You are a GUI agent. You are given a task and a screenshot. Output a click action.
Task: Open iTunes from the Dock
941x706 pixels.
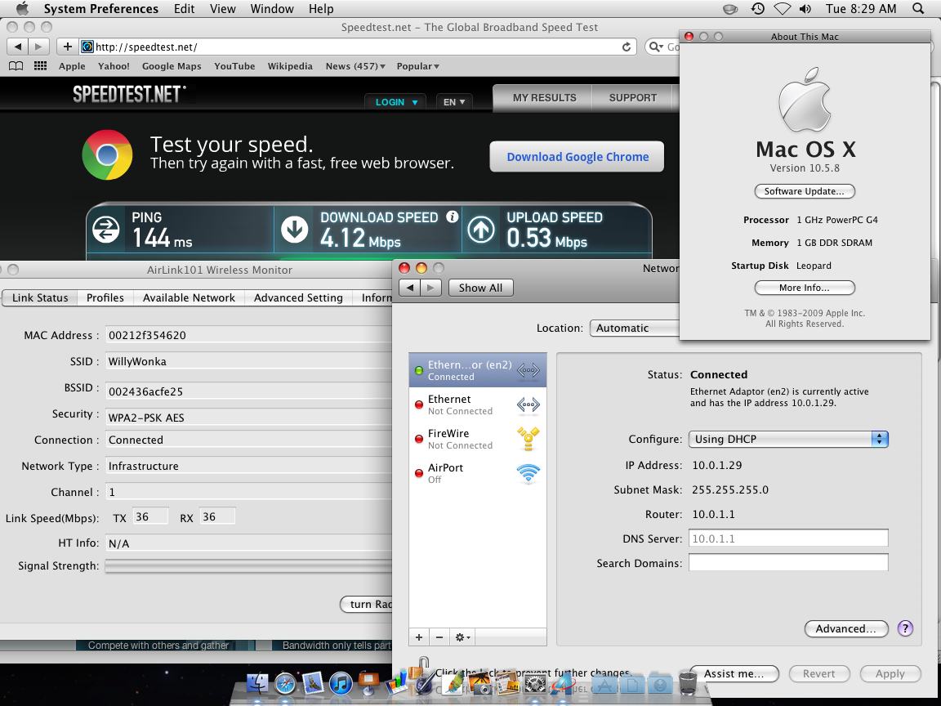341,683
